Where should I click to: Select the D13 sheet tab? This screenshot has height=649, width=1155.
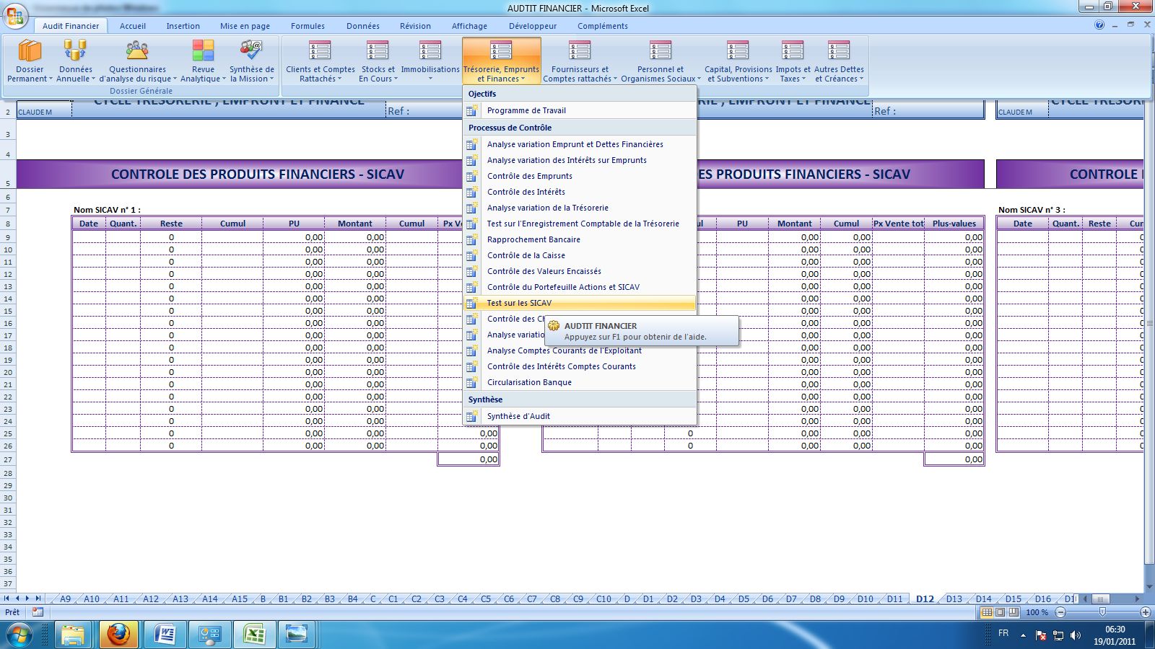point(954,599)
